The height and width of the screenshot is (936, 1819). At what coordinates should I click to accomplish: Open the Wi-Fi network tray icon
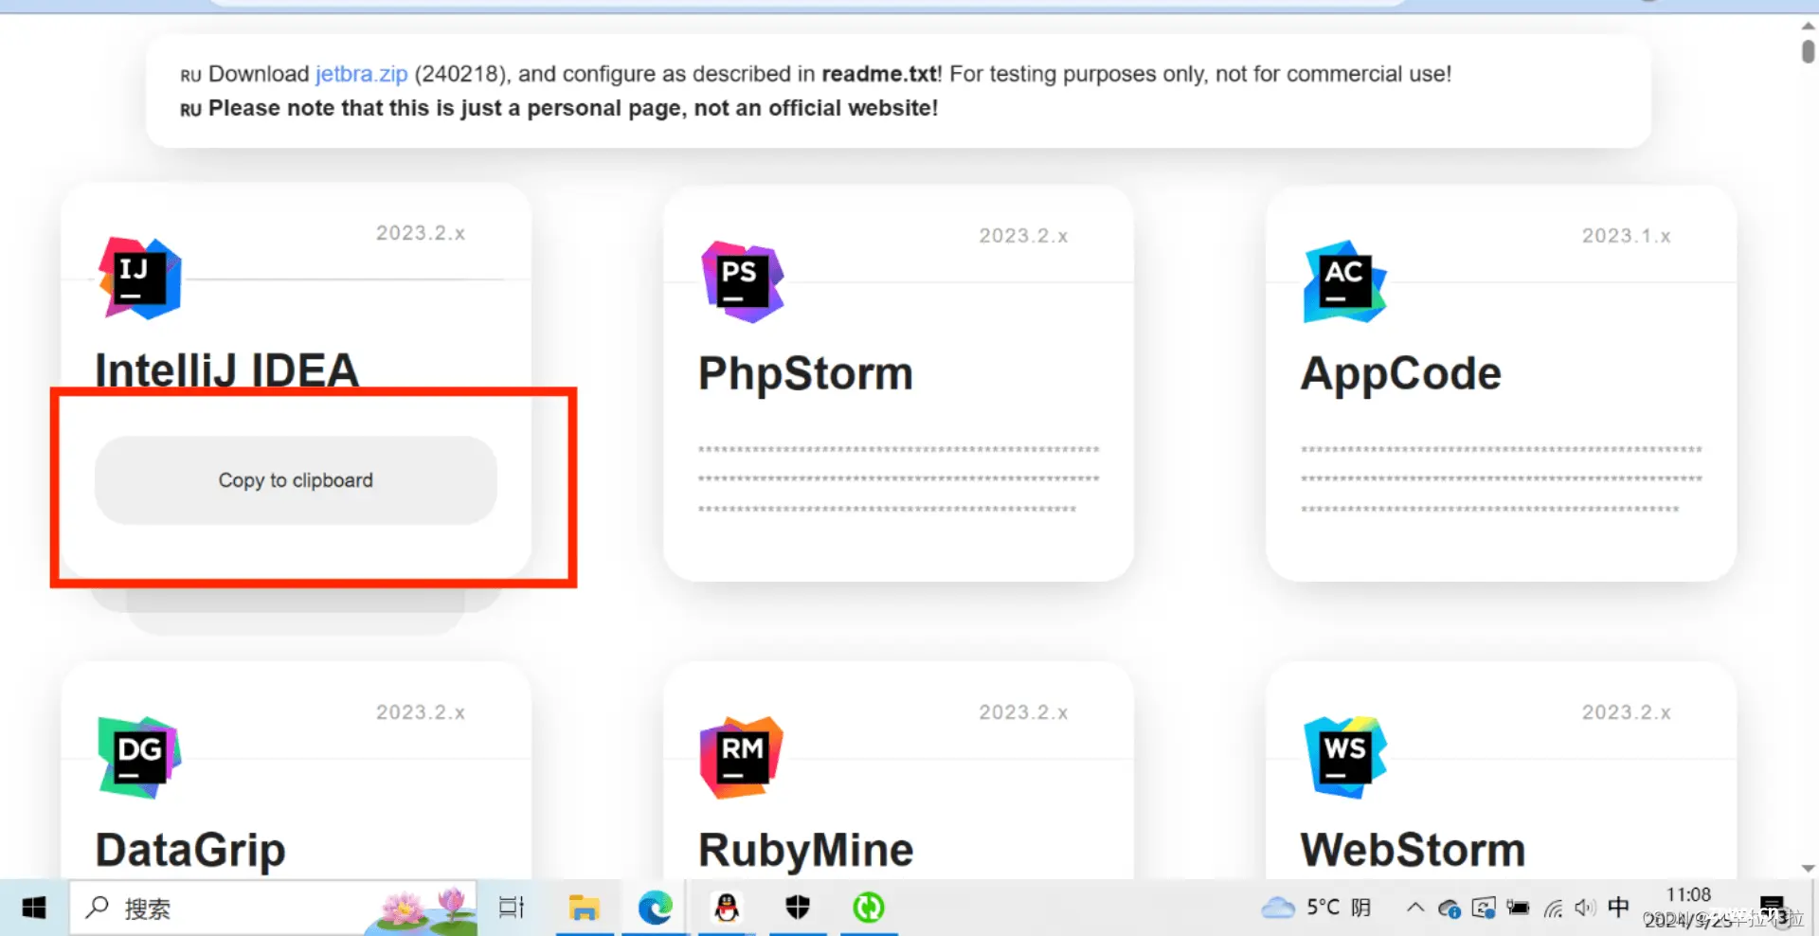[x=1553, y=909]
